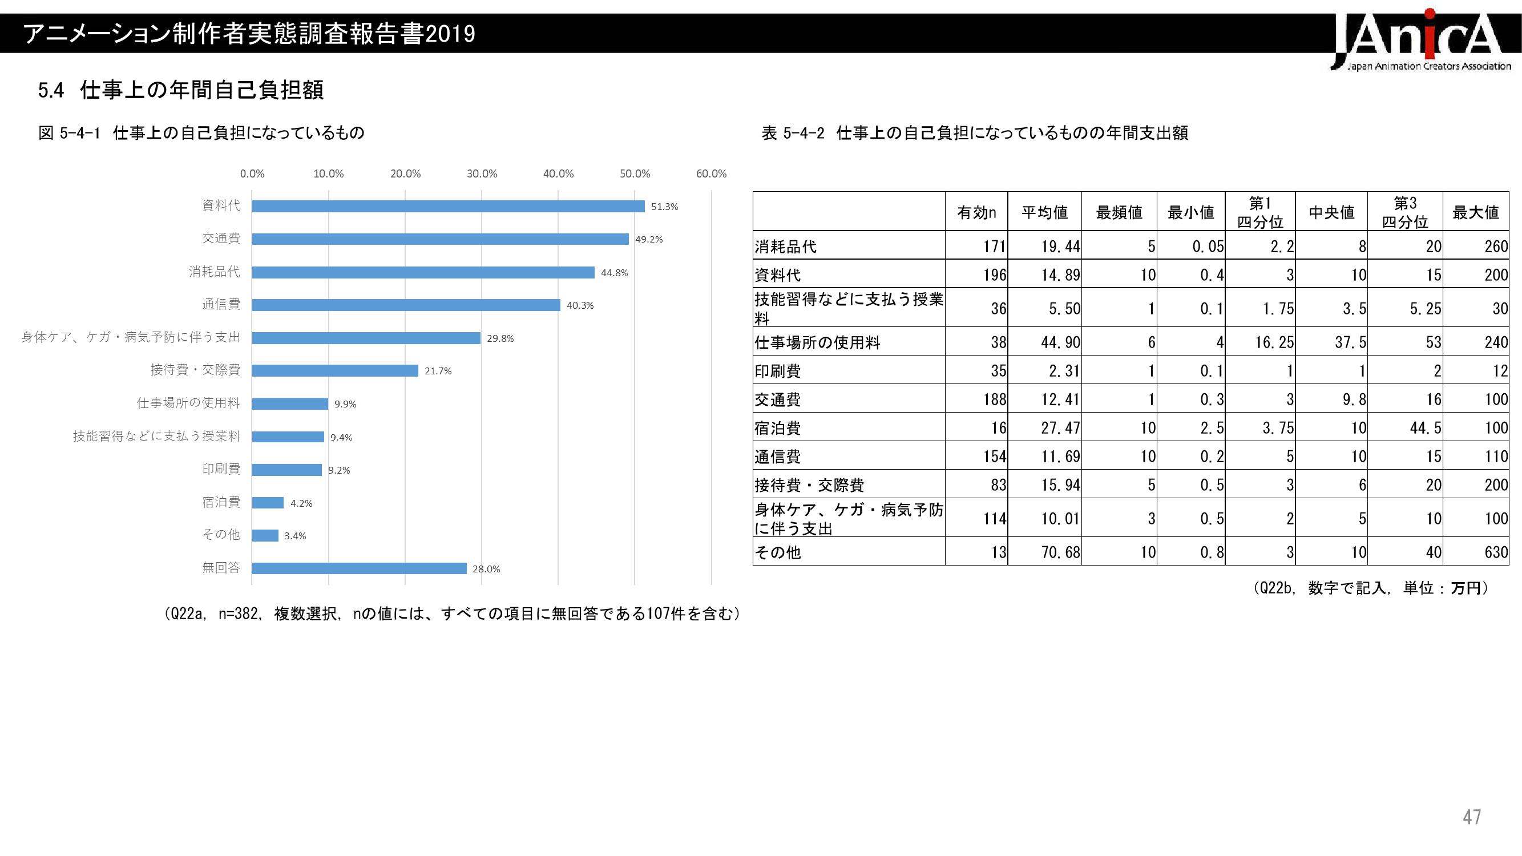Click the 資料代 51.3% bar

click(448, 206)
